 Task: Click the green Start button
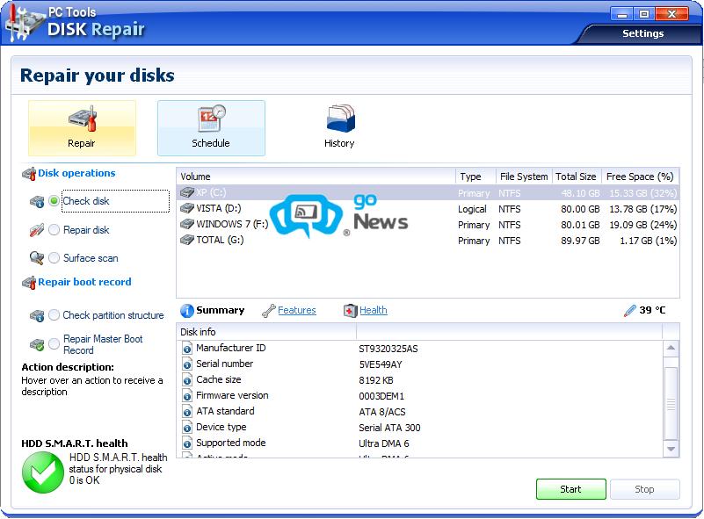click(571, 489)
